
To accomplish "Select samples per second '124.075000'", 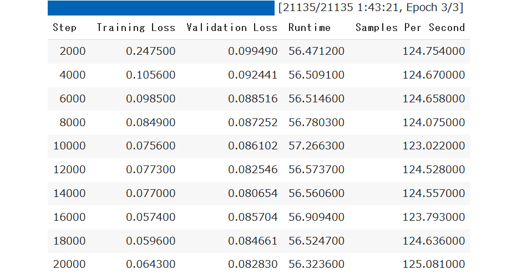I will [434, 122].
